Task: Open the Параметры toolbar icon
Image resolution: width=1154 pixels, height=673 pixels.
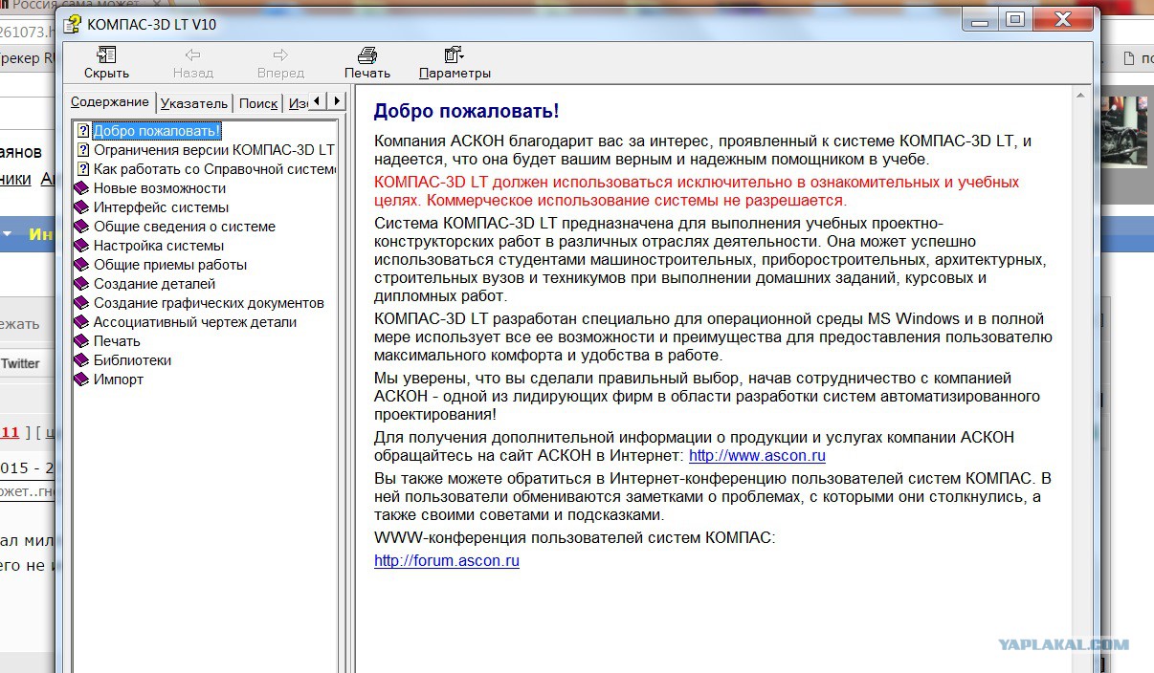Action: pos(455,55)
